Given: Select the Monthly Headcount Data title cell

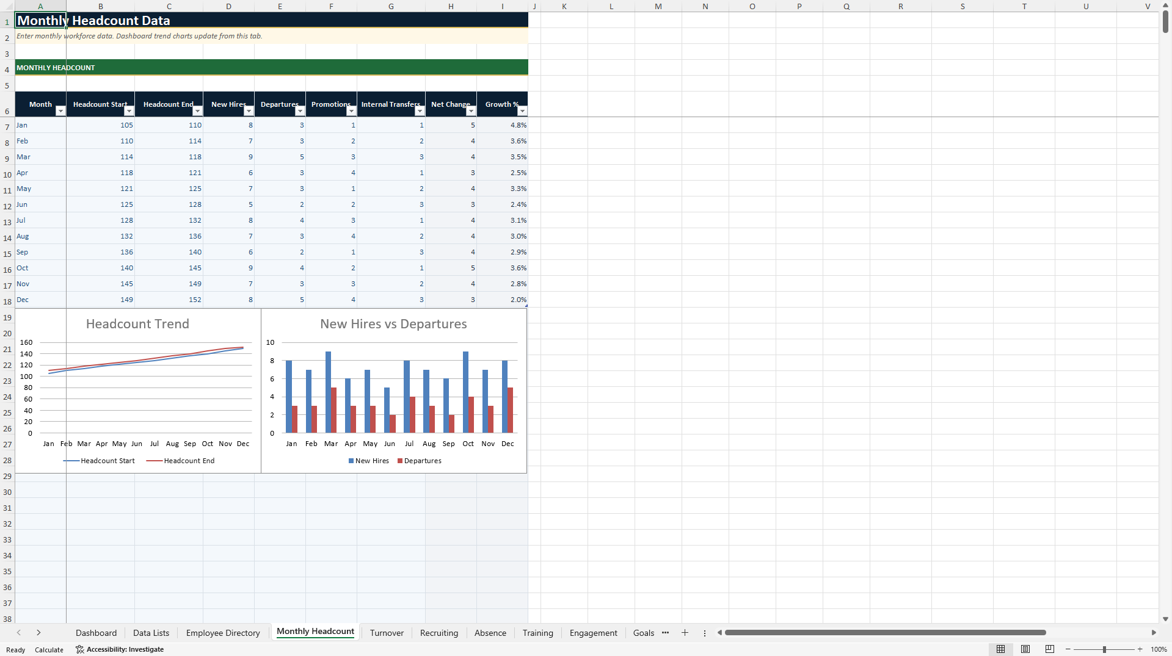Looking at the screenshot, I should [40, 20].
